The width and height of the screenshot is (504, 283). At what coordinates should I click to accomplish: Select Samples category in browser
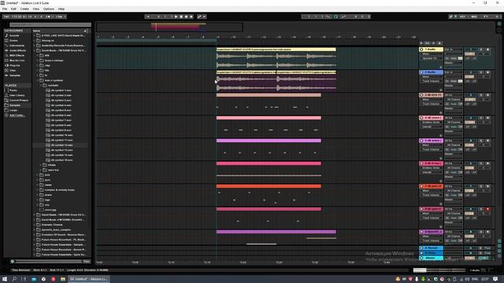tap(15, 75)
